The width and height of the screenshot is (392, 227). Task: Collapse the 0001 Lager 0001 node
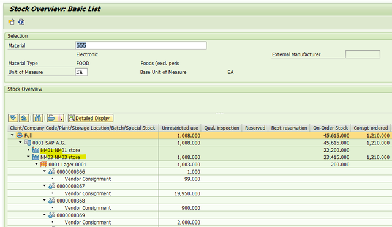coord(36,164)
